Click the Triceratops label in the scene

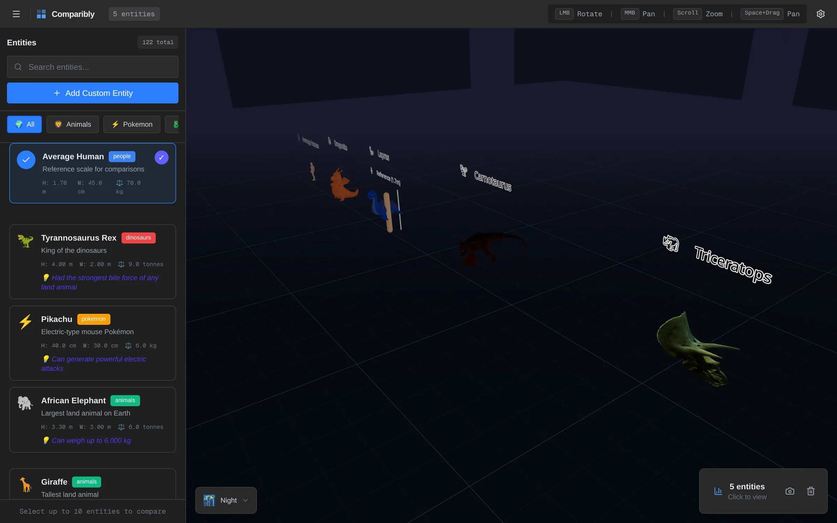click(x=733, y=265)
